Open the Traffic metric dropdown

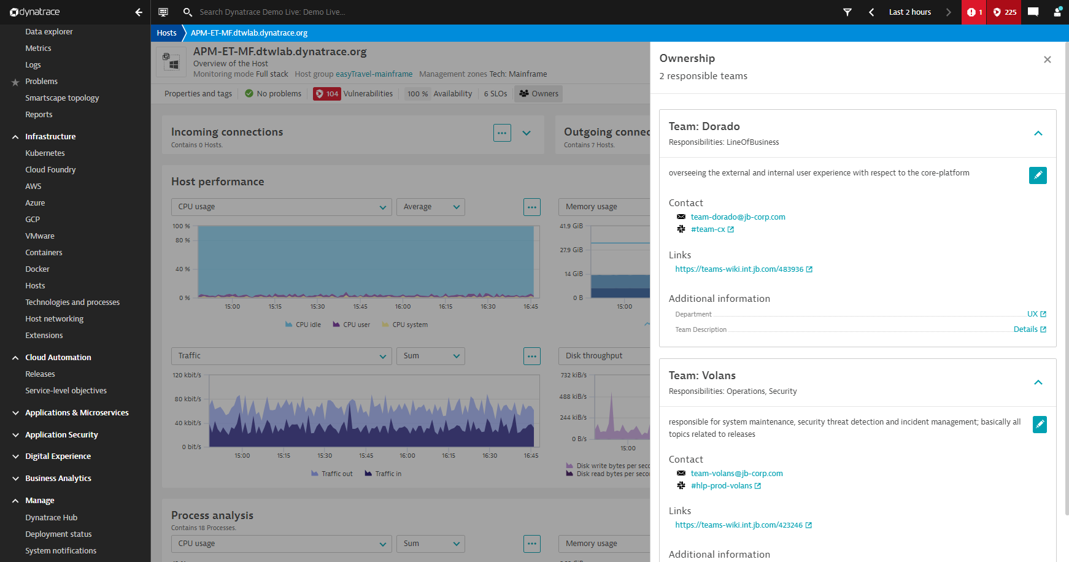pyautogui.click(x=282, y=356)
